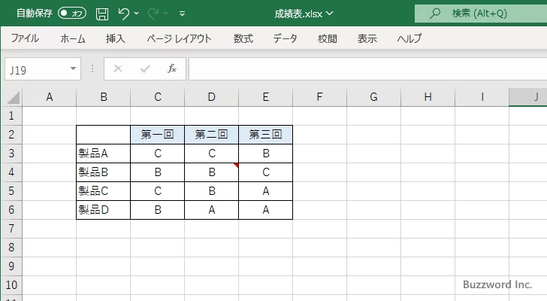This screenshot has width=547, height=301.
Task: Select column C header
Action: click(x=157, y=97)
